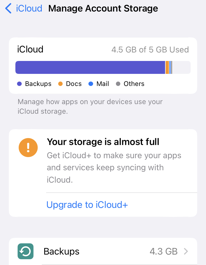Image resolution: width=206 pixels, height=265 pixels.
Task: Tap the orange Docs segment of storage bar
Action: point(167,68)
